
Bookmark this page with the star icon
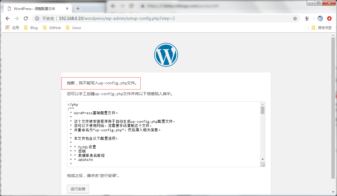[295, 18]
